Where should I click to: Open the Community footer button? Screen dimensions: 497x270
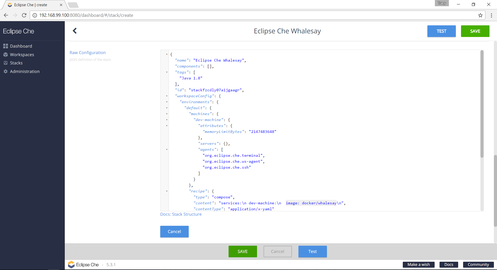478,265
